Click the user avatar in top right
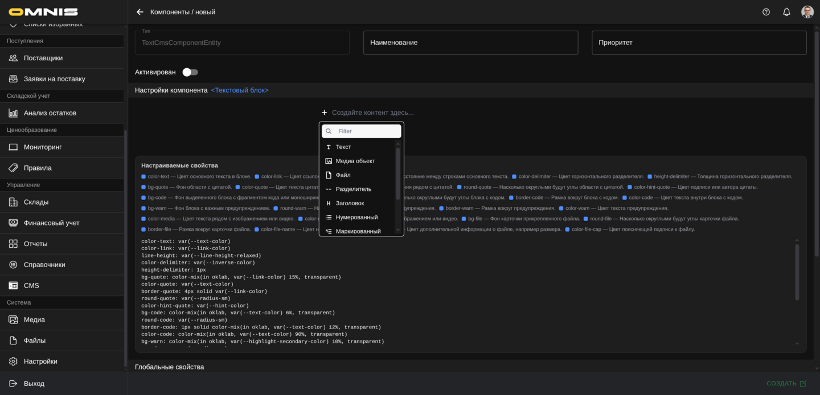This screenshot has width=820, height=395. (807, 12)
